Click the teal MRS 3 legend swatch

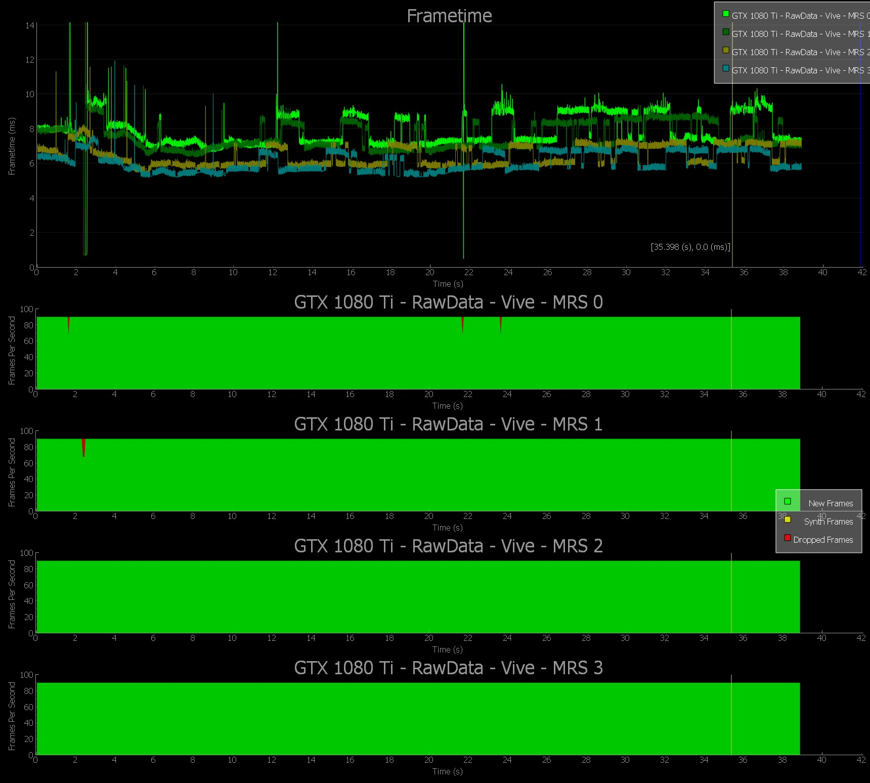726,69
